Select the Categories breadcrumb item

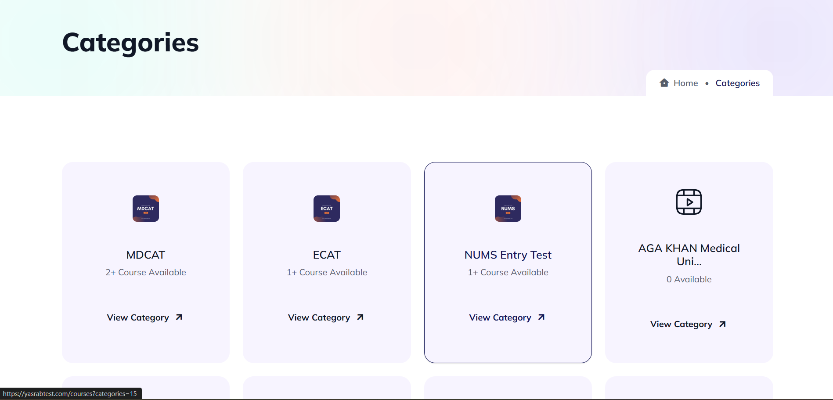click(x=738, y=83)
